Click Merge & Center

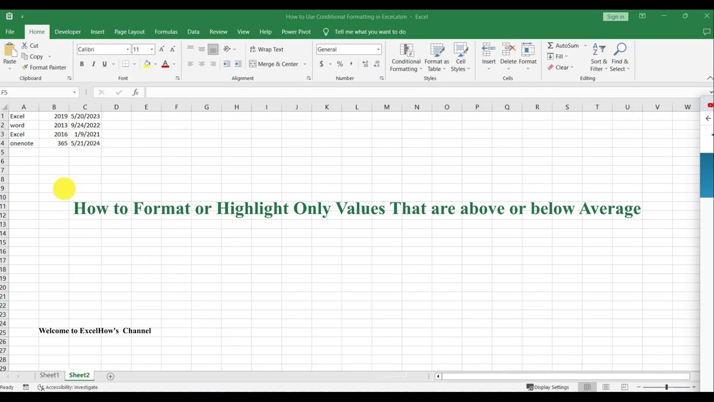(x=273, y=64)
